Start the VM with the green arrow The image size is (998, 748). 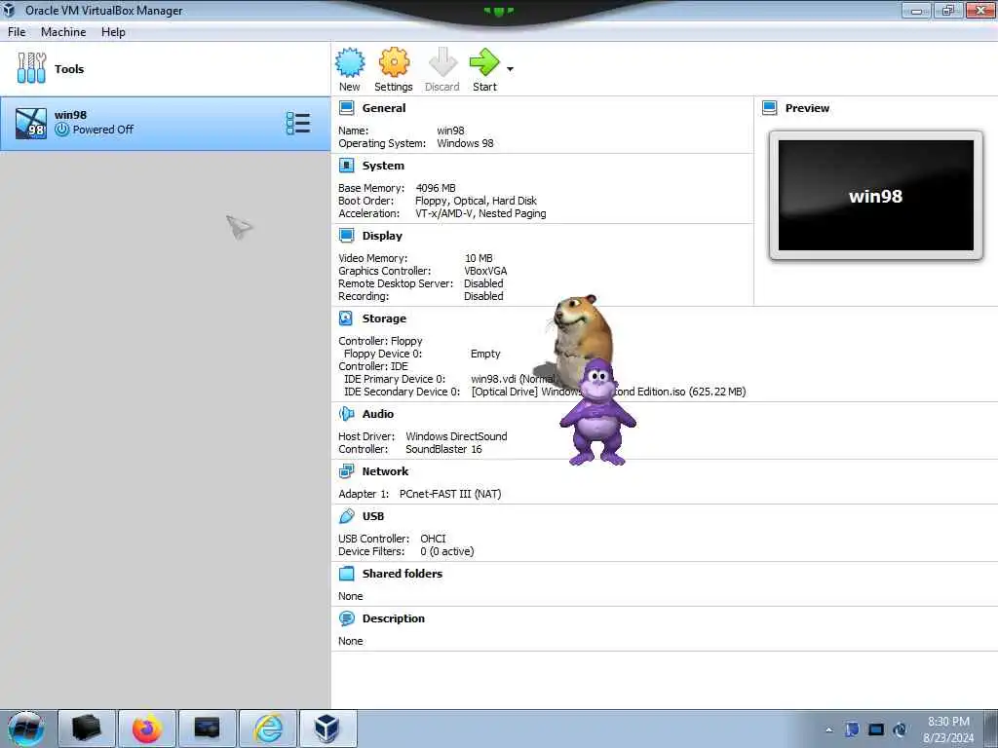[484, 62]
